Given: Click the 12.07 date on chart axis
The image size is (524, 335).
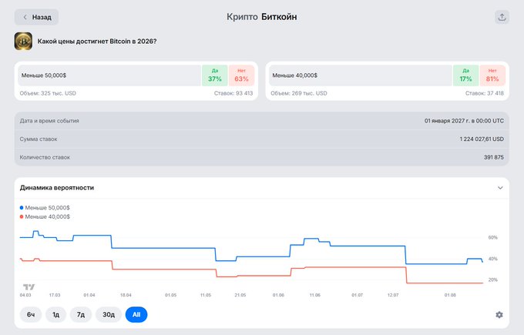Looking at the screenshot, I should coord(393,295).
